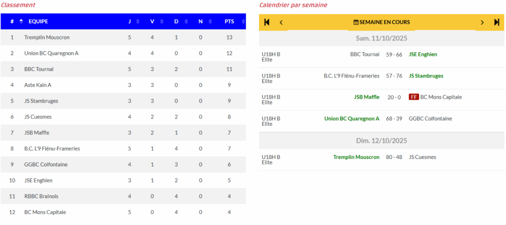Click the 59 - 66 score of BBC Tournai match
Image resolution: width=506 pixels, height=225 pixels.
tap(394, 54)
